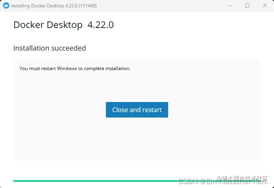Click the window title Installing Docker Desktop 4.22.0
The width and height of the screenshot is (274, 188).
tap(54, 6)
